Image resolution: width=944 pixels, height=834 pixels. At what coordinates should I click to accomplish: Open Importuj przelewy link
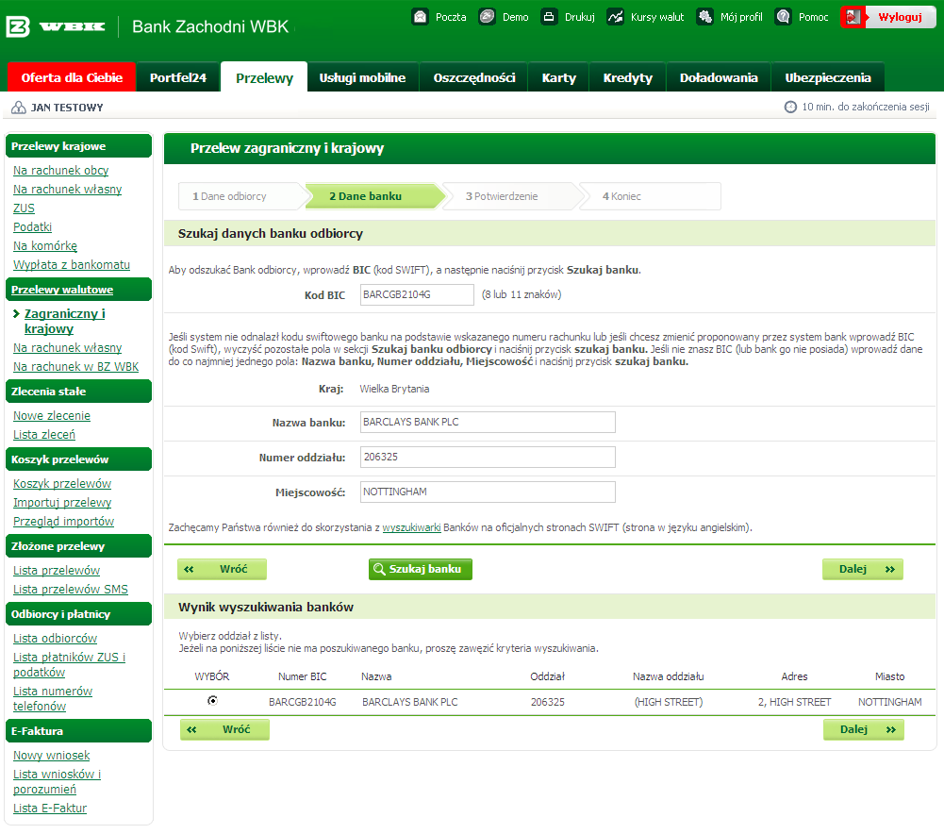[62, 502]
